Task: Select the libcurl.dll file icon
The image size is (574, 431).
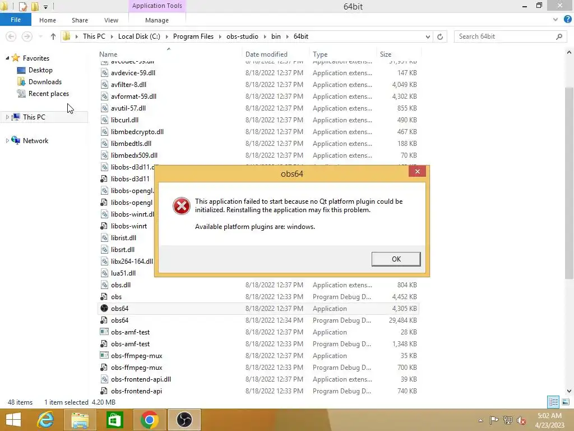Action: pos(104,120)
